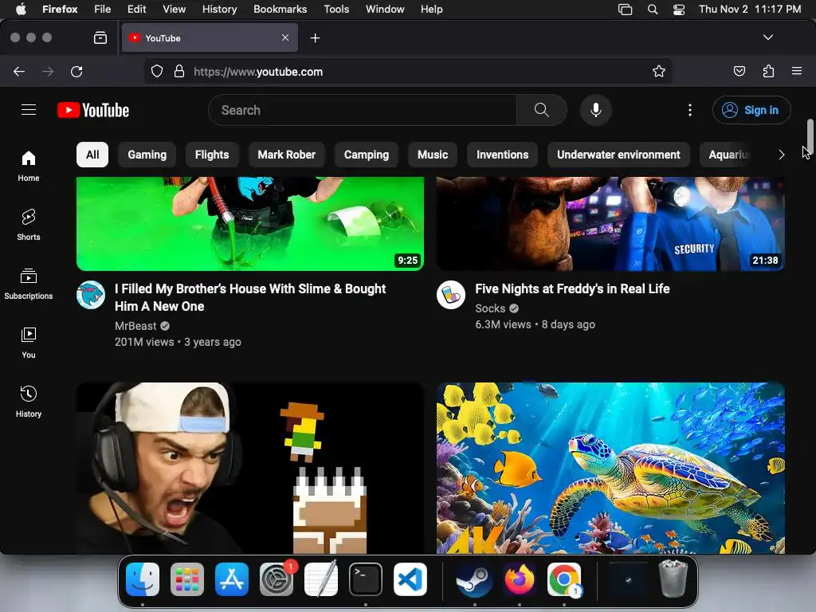Image resolution: width=816 pixels, height=612 pixels.
Task: Open the Bookmarks menu
Action: (280, 10)
